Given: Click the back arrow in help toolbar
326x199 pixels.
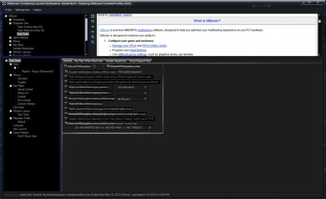Looking at the screenshot, I should click(93, 26).
